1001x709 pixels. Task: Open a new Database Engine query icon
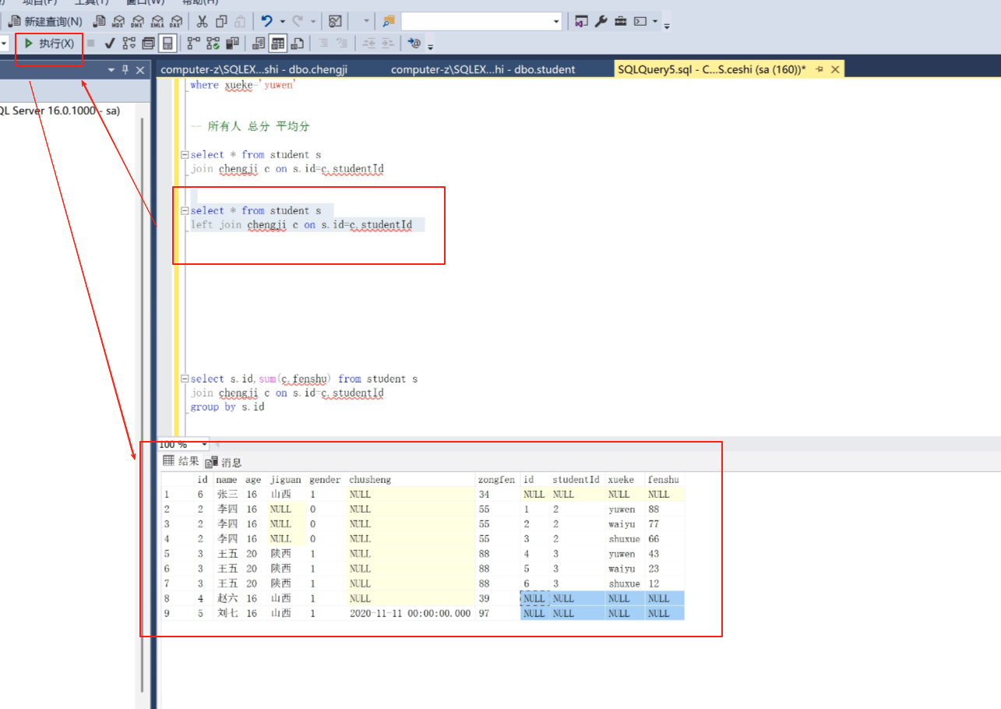100,22
